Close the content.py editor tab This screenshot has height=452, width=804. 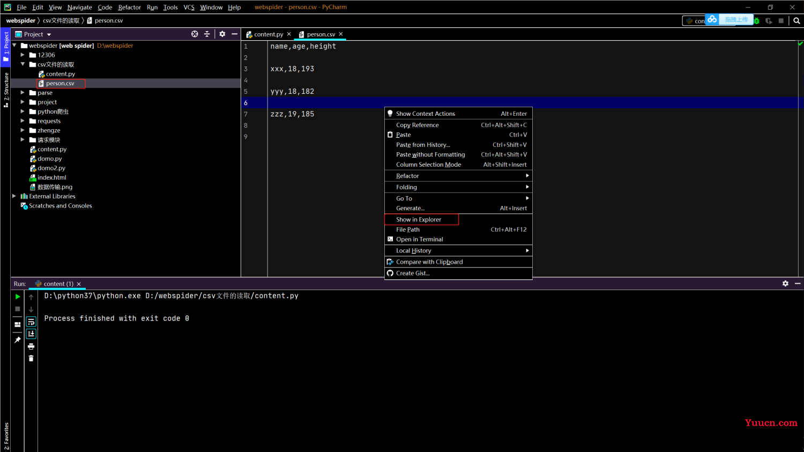point(289,34)
